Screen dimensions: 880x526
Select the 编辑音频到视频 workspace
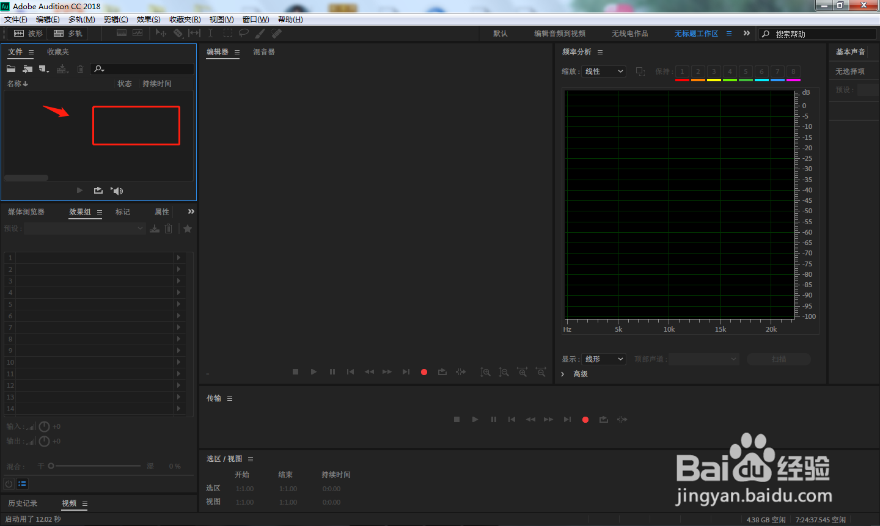tap(560, 34)
